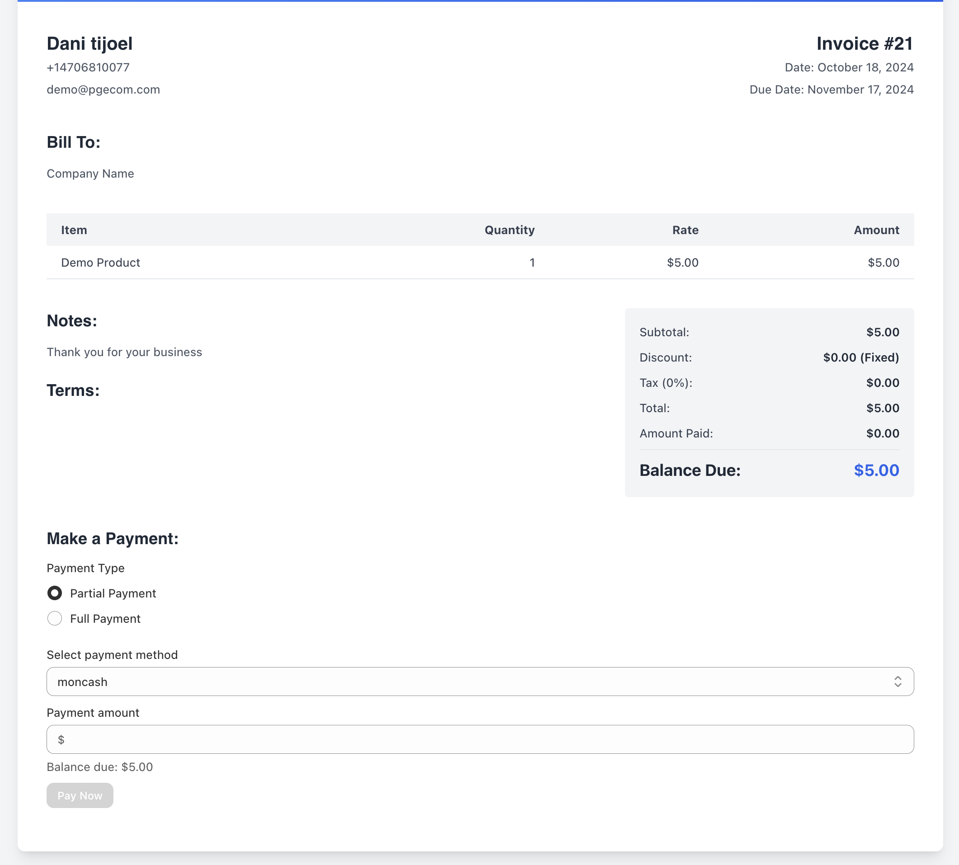Open the moncash payment method dropdown
959x865 pixels.
pos(479,682)
